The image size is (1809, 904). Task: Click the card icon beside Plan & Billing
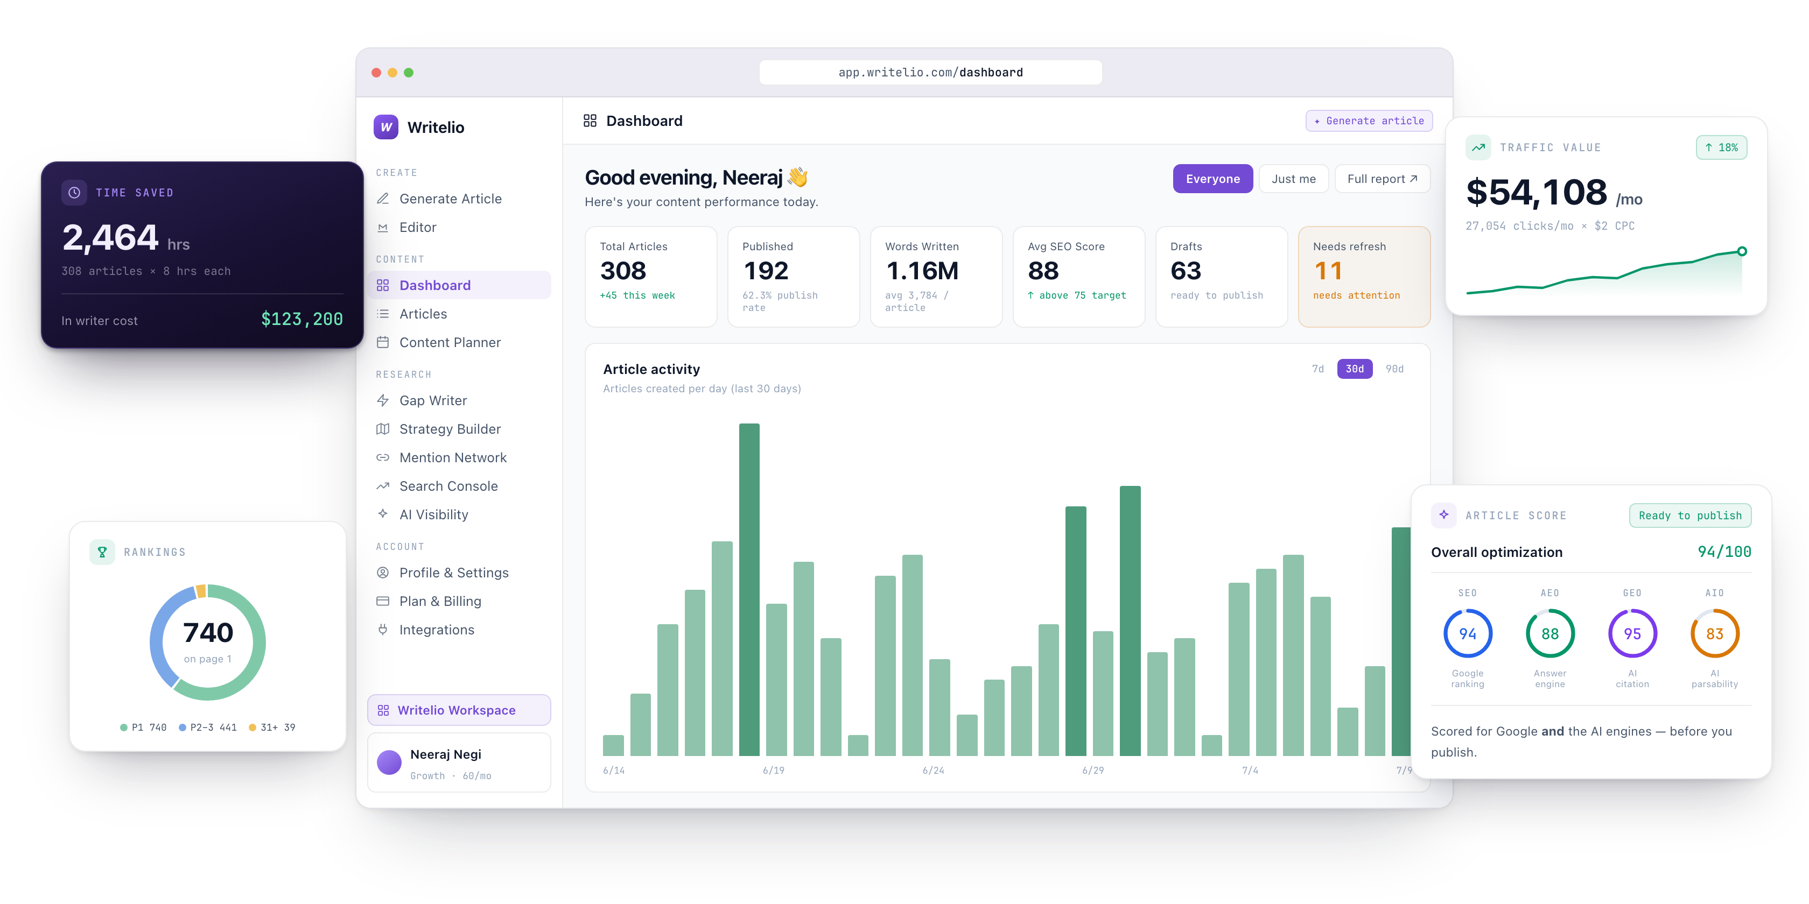click(x=383, y=602)
